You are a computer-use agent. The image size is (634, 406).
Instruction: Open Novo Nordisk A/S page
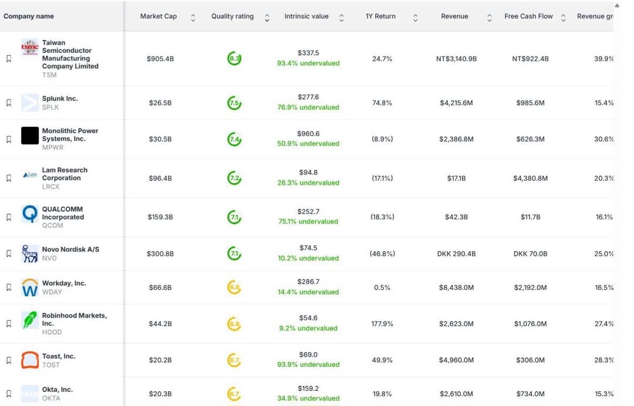(x=70, y=250)
